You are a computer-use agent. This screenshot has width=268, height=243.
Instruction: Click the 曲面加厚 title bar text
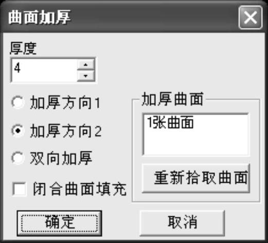pyautogui.click(x=40, y=18)
